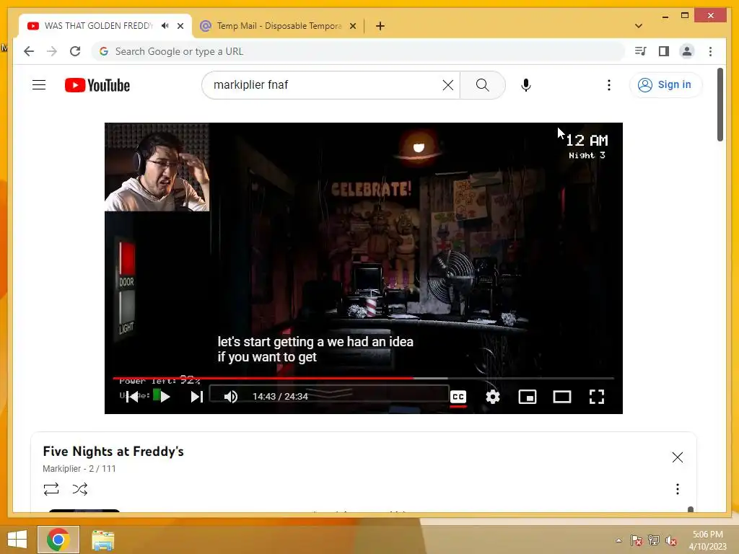Screen dimensions: 739x554
Task: Go forward in browser history
Action: [52, 51]
